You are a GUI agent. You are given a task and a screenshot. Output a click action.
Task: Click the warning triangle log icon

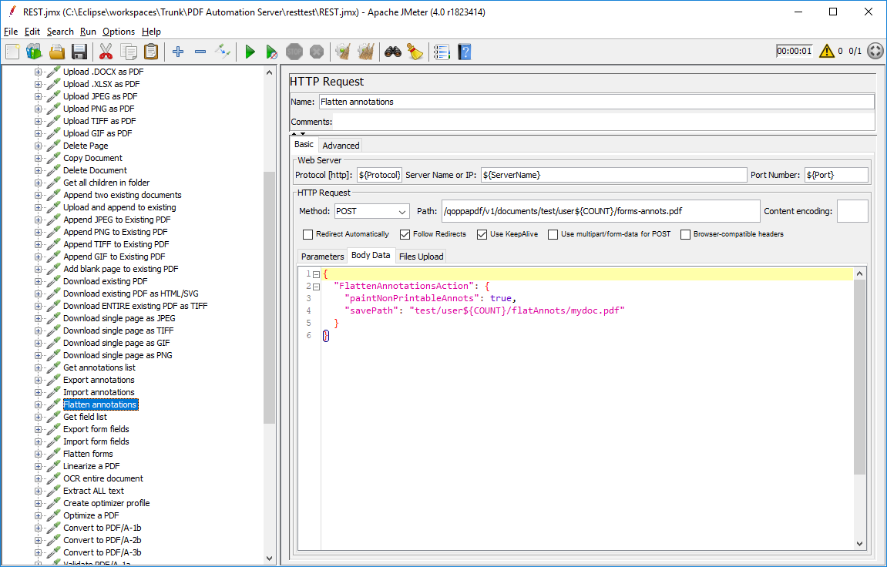(x=826, y=51)
